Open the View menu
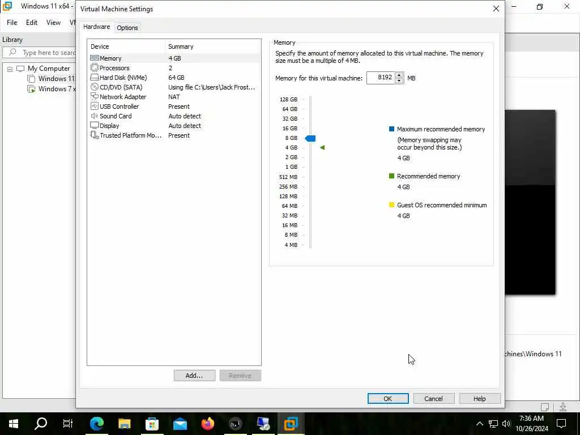 point(53,23)
